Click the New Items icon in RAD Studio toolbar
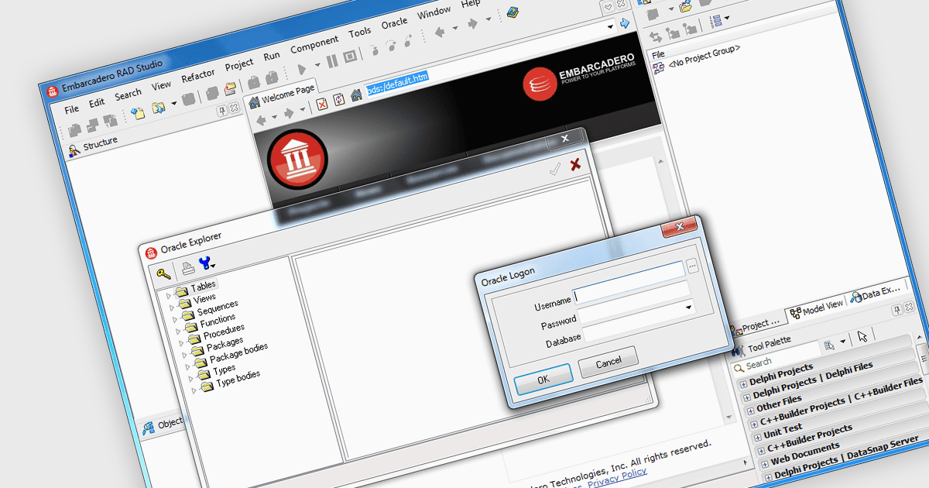 click(x=137, y=113)
